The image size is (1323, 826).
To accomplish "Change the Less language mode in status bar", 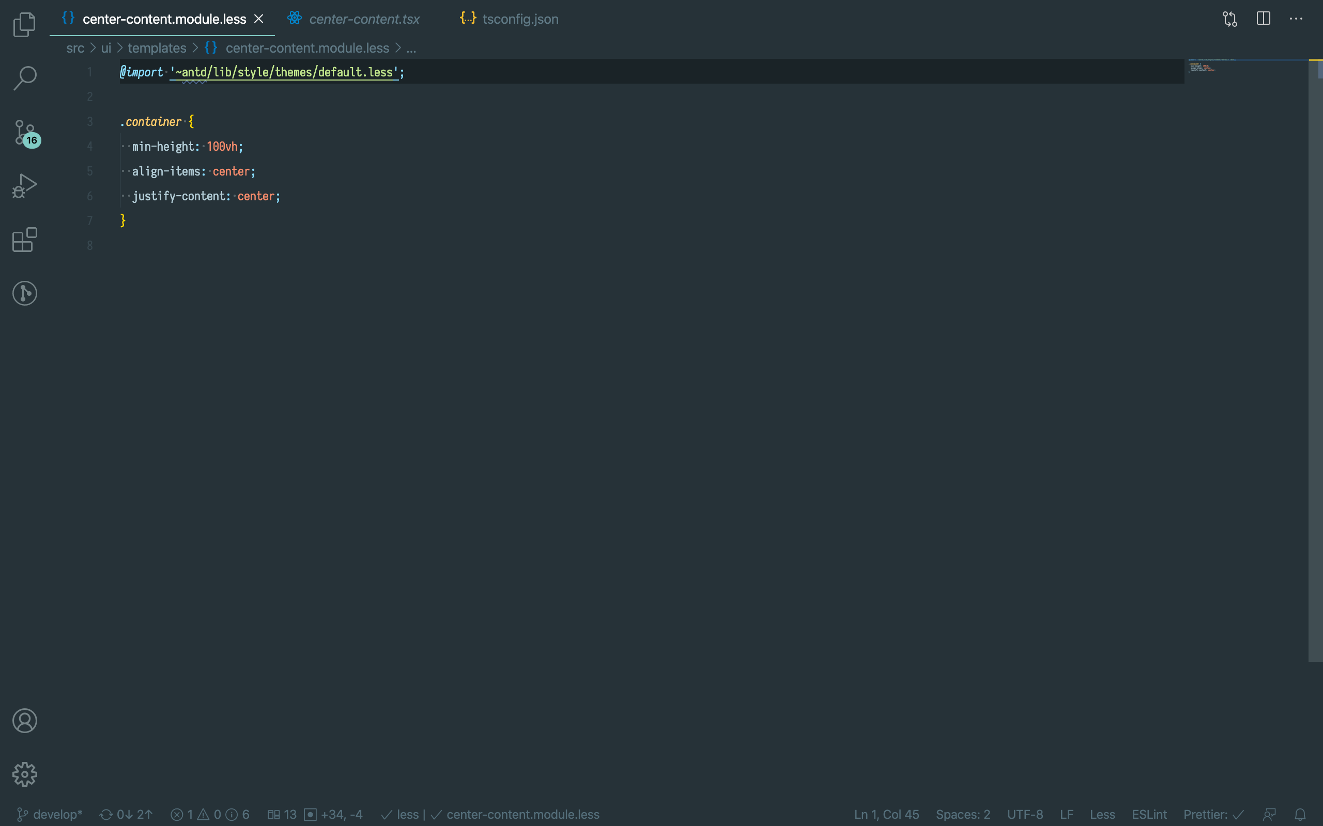I will pyautogui.click(x=1102, y=815).
